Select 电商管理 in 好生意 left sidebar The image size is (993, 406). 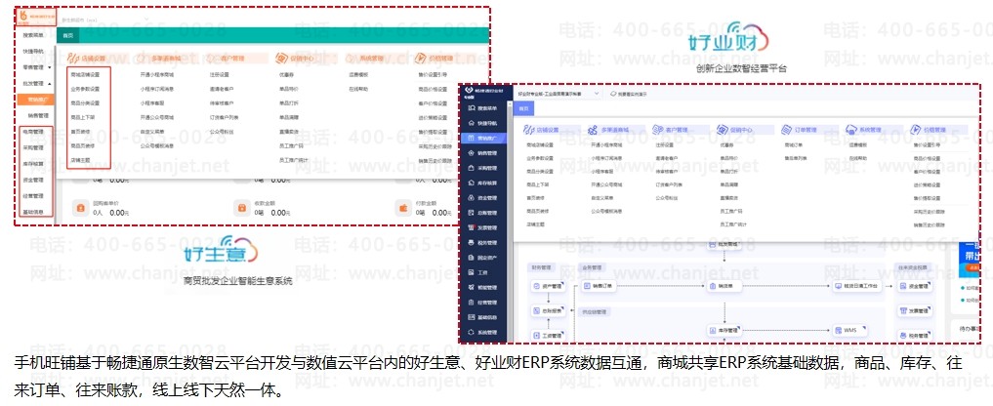(33, 132)
